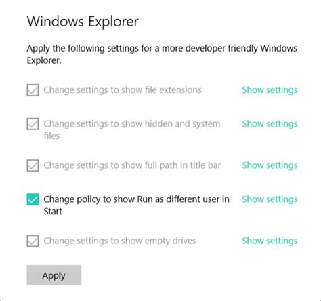Toggle the show full path in title bar checkbox
The image size is (321, 301).
click(x=33, y=165)
